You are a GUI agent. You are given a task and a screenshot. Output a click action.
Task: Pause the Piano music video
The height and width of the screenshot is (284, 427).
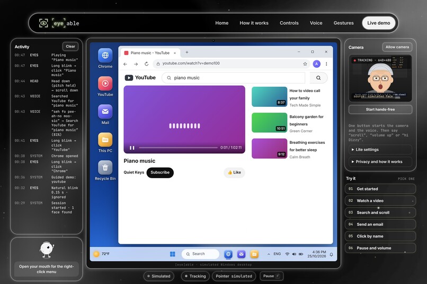click(132, 148)
